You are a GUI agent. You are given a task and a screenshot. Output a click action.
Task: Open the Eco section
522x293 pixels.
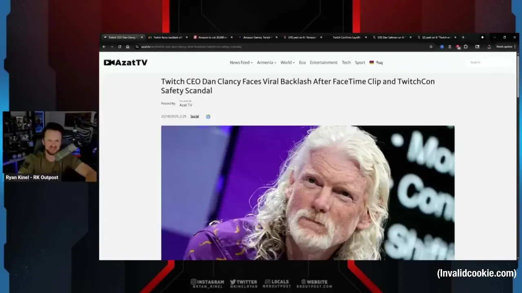pos(302,63)
